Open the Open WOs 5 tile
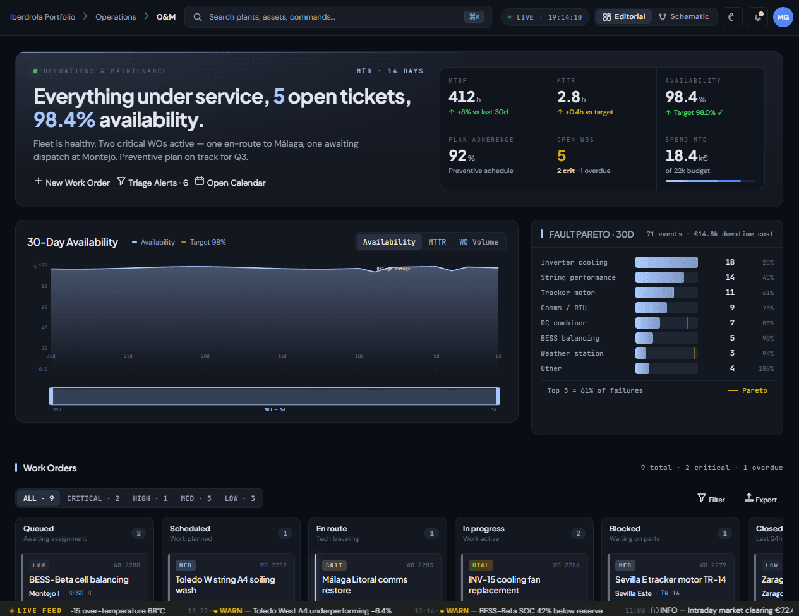 [x=602, y=158]
